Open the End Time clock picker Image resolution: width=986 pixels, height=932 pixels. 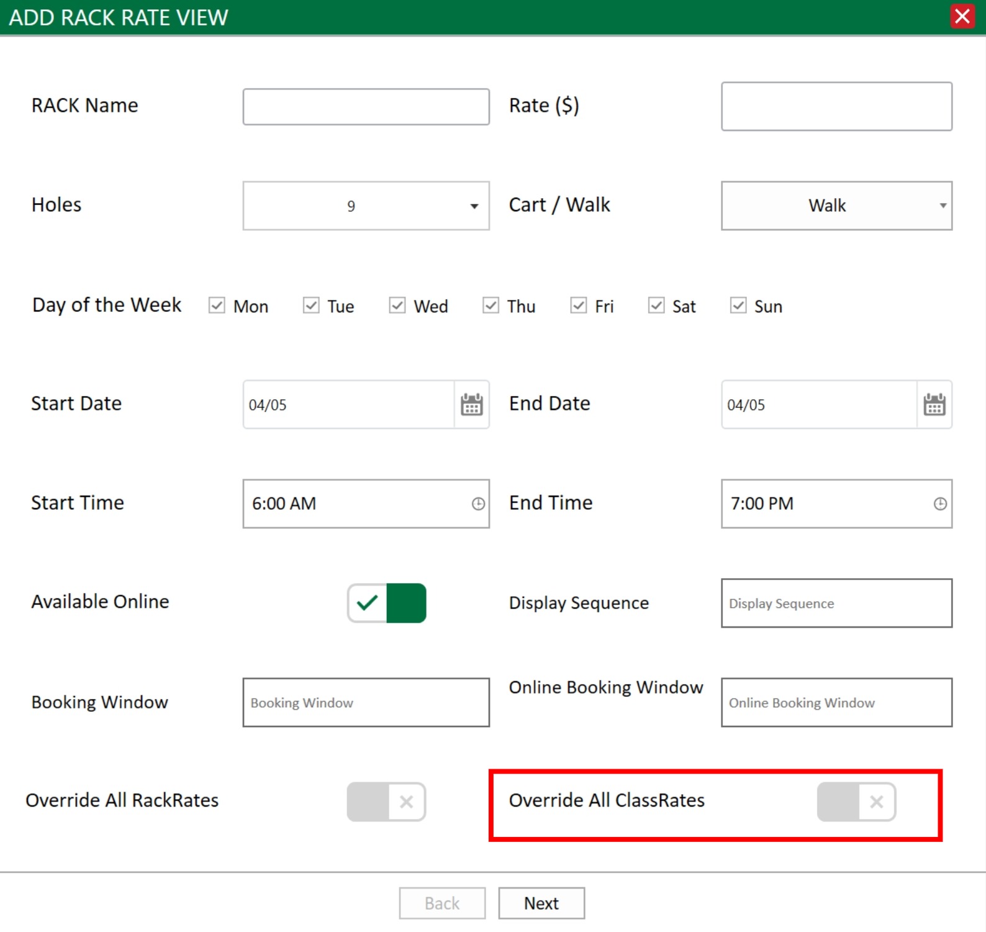940,504
